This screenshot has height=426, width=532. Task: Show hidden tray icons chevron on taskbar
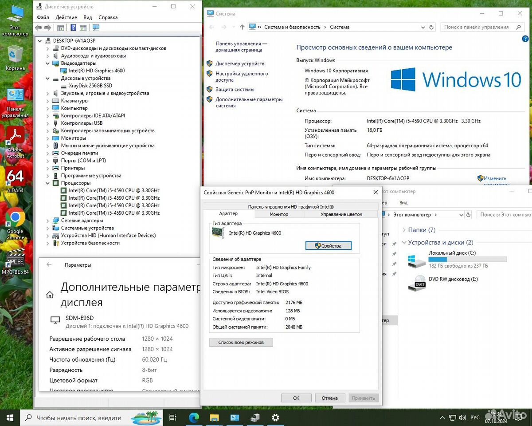442,418
